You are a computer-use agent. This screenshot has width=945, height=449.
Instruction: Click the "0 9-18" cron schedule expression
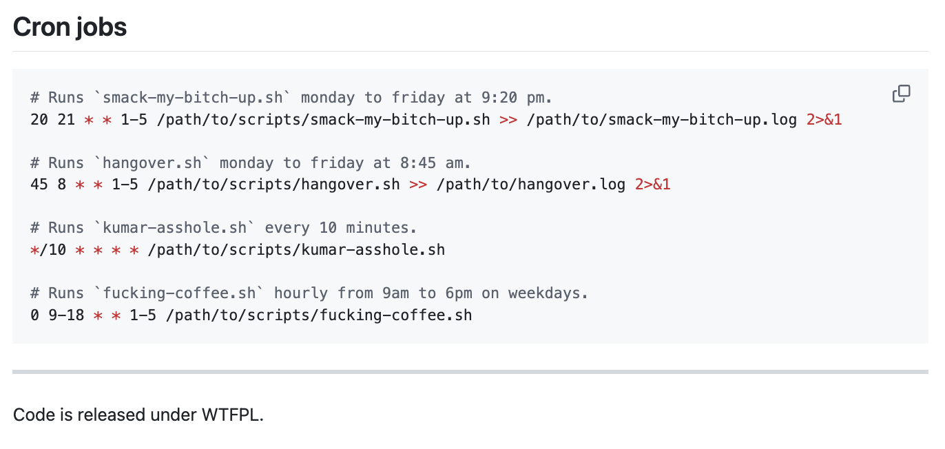click(x=57, y=315)
